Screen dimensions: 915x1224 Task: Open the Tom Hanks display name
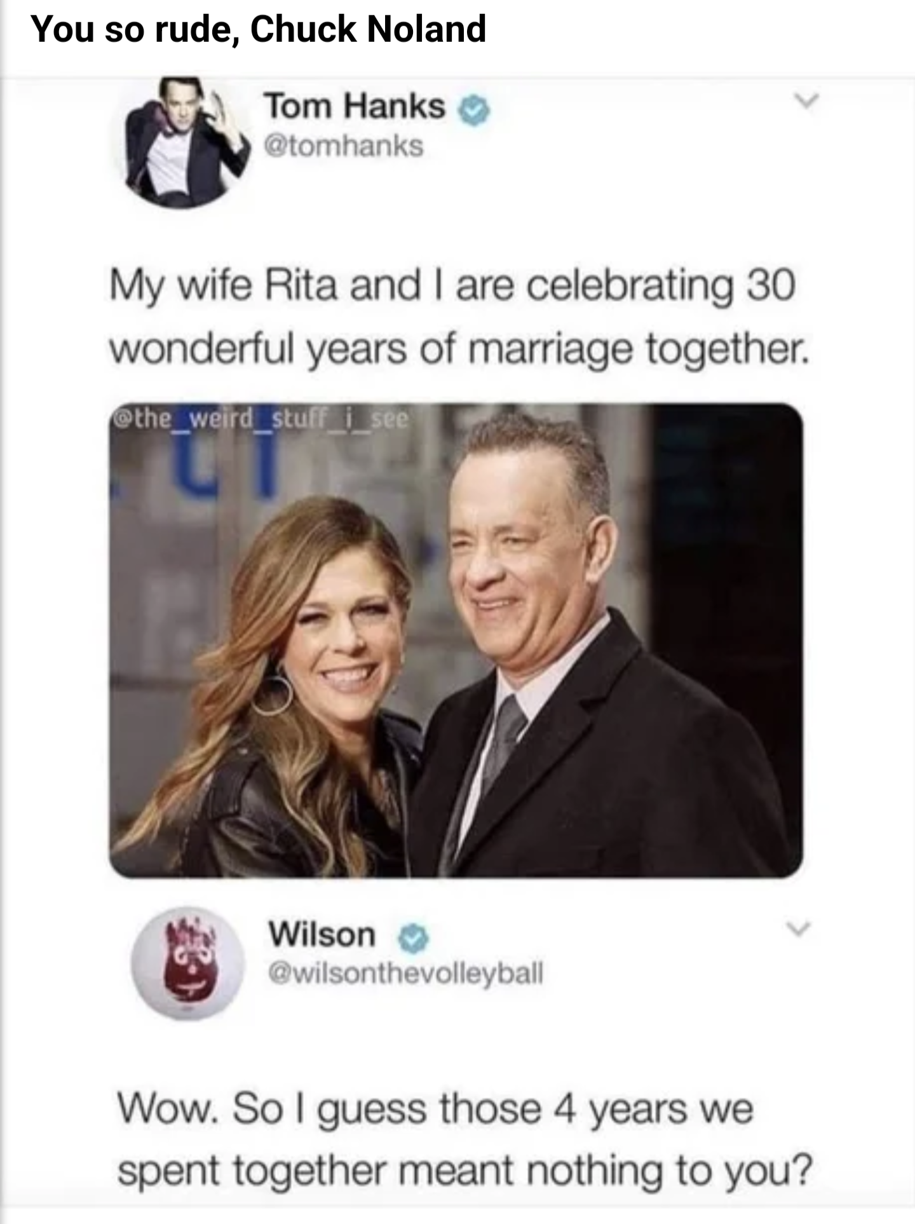click(x=355, y=106)
